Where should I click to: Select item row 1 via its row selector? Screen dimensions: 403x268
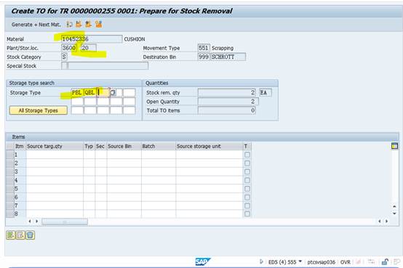[9, 155]
